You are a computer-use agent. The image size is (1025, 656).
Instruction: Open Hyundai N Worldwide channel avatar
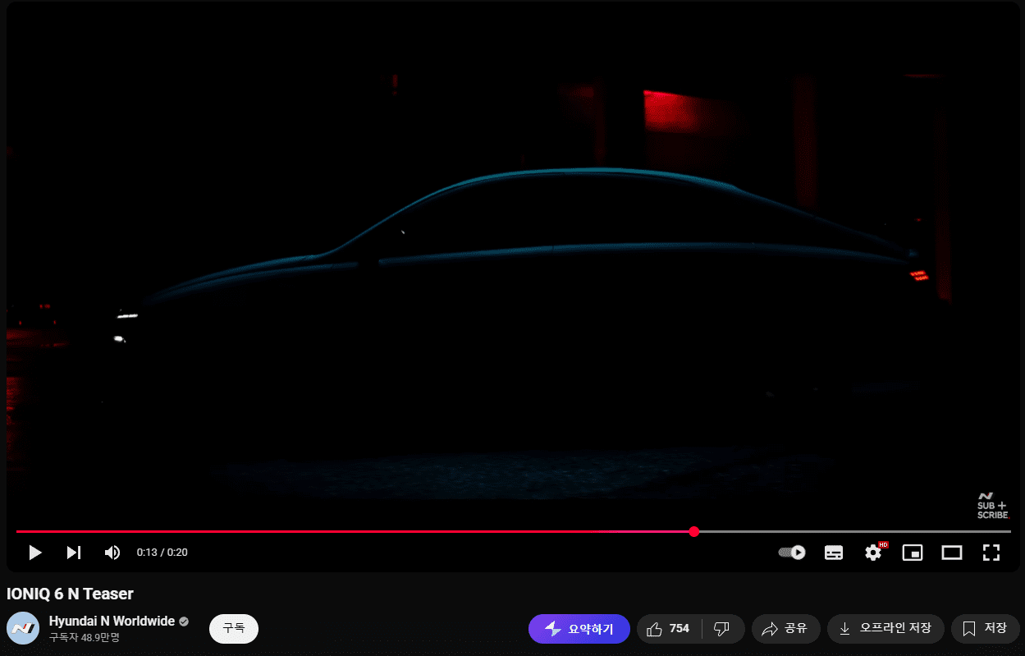[x=23, y=628]
